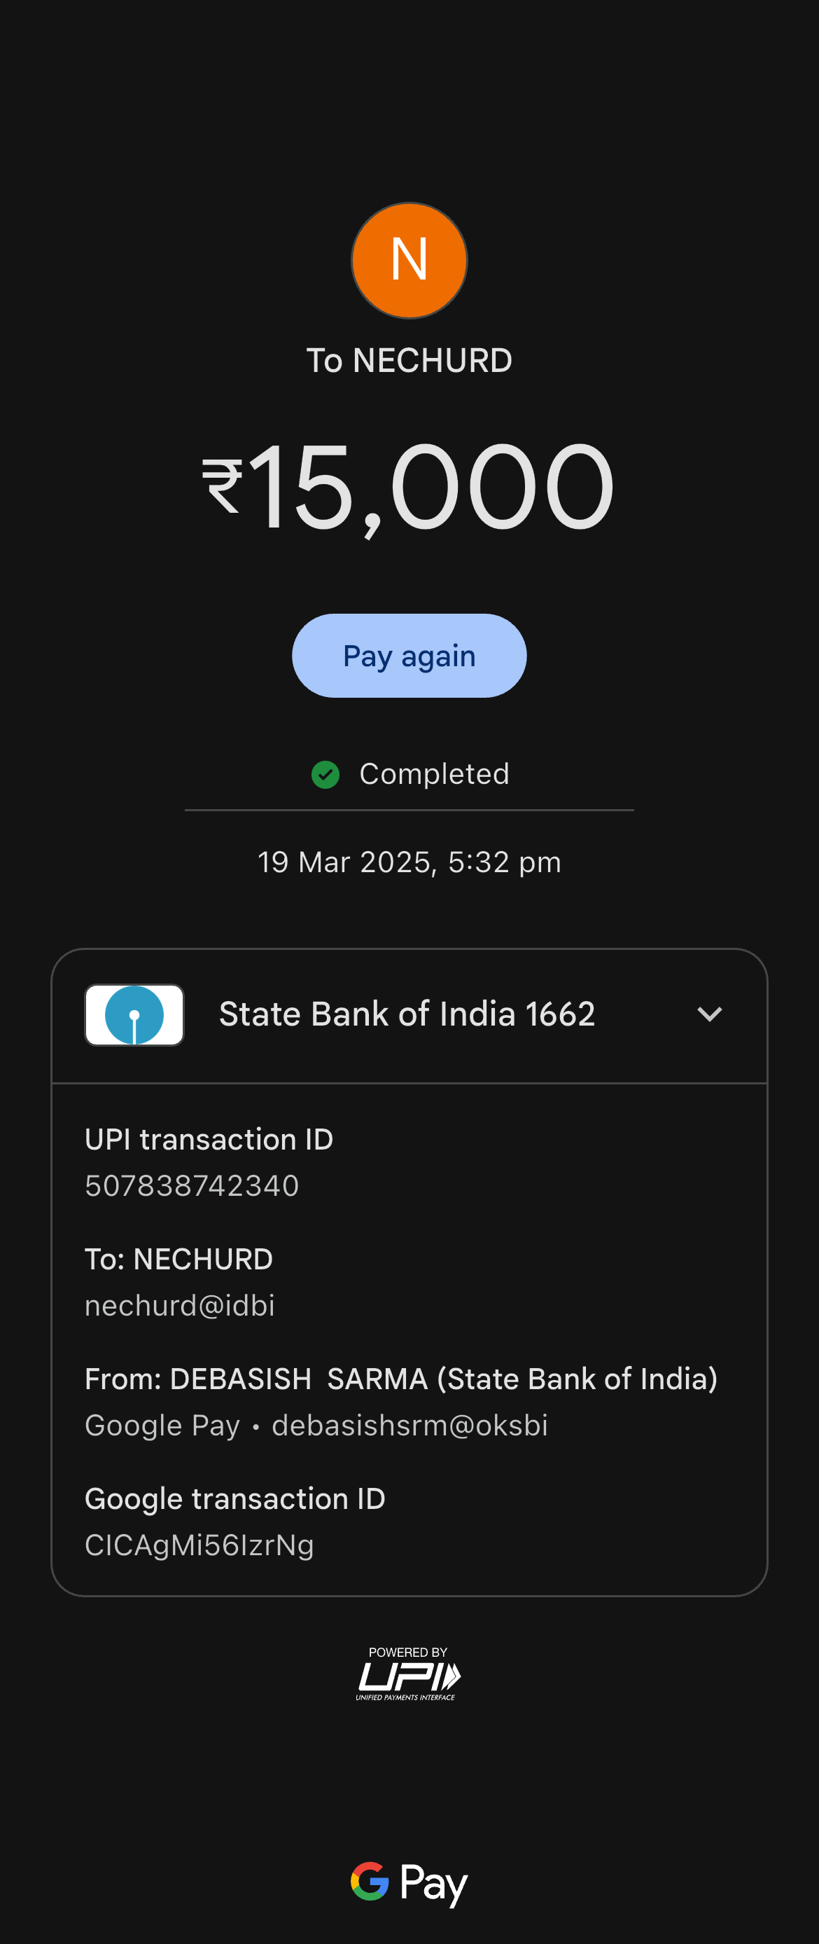Viewport: 819px width, 1944px height.
Task: Tap the Google Pay logo
Action: (409, 1882)
